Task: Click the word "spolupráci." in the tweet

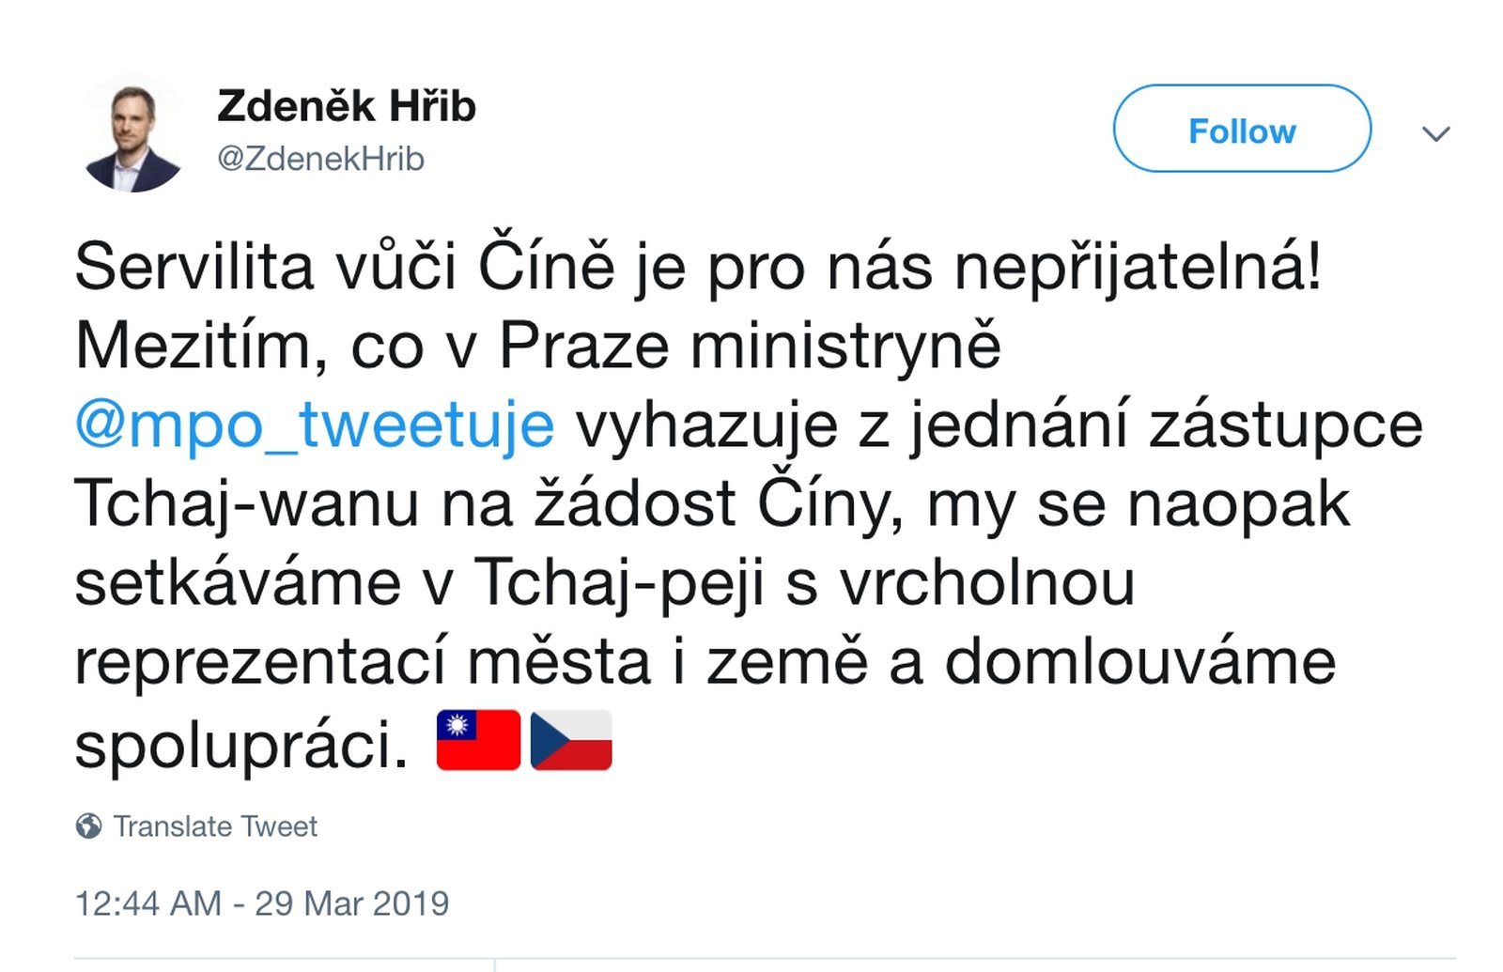Action: [x=241, y=745]
